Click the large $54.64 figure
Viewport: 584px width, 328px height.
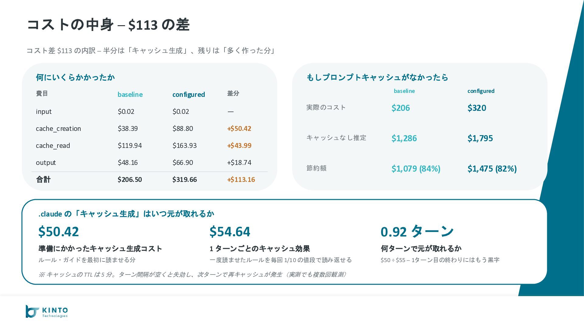click(x=230, y=231)
